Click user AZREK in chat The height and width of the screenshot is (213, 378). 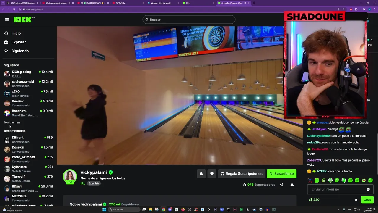[322, 171]
